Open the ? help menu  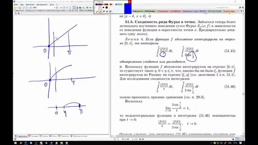[x=57, y=4]
